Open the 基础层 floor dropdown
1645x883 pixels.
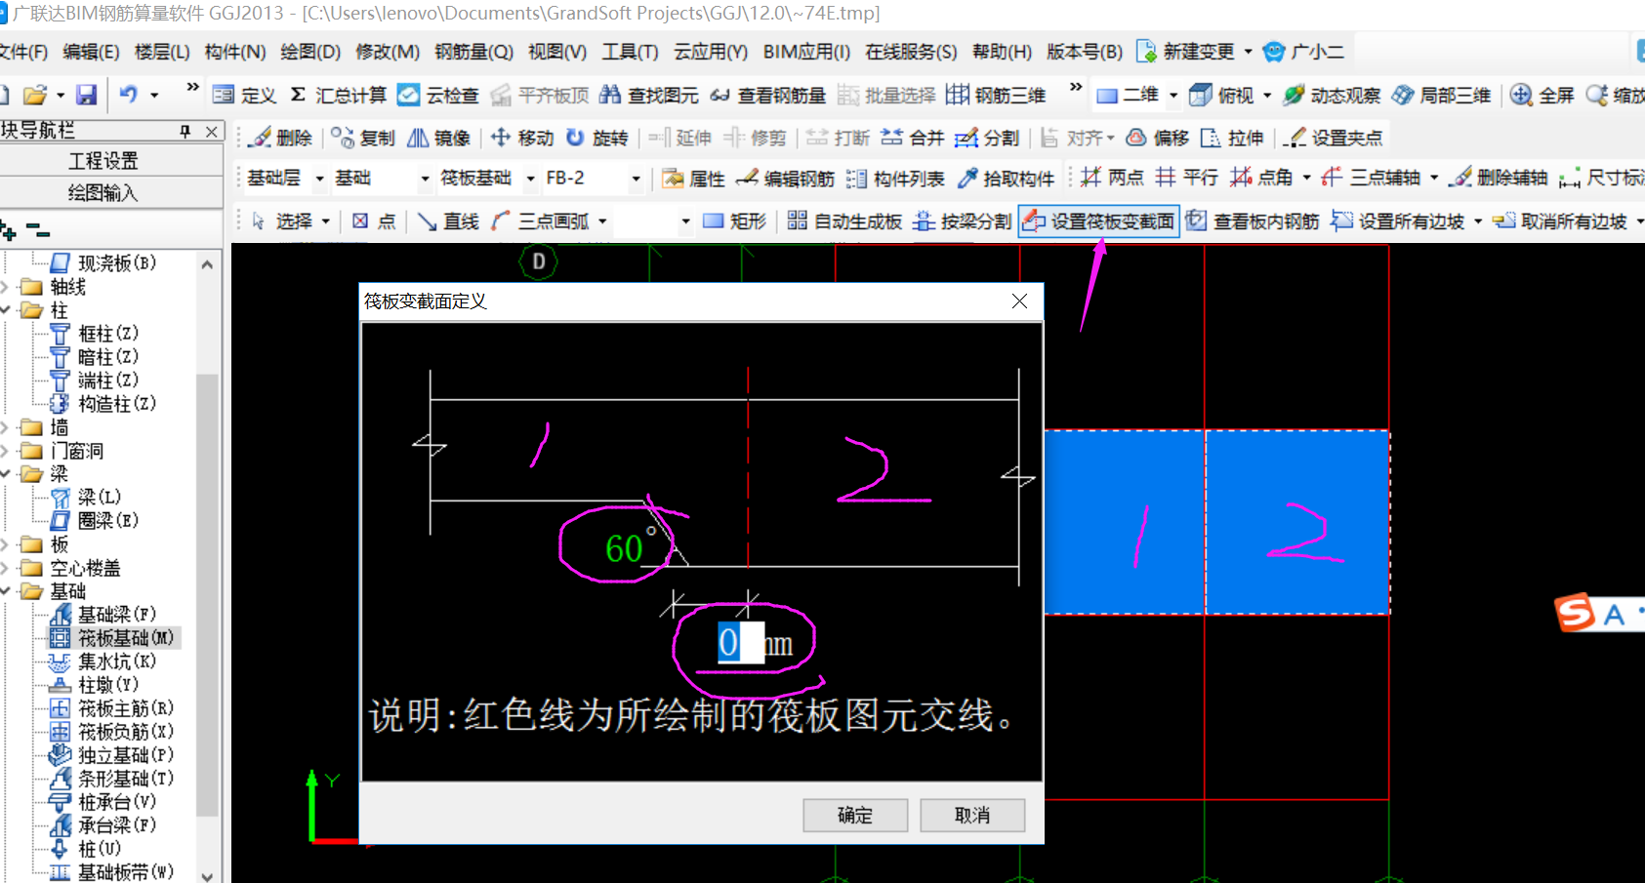point(319,179)
